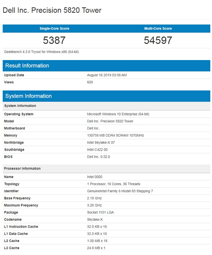The width and height of the screenshot is (212, 255).
Task: Click the processor name Intel 0000
Action: (x=94, y=177)
